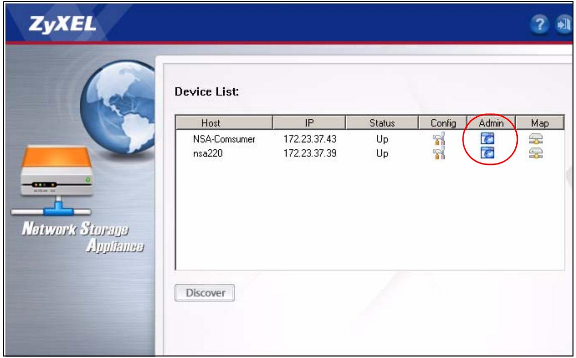Launch Admin icon for nsa220
The width and height of the screenshot is (576, 358).
[488, 152]
